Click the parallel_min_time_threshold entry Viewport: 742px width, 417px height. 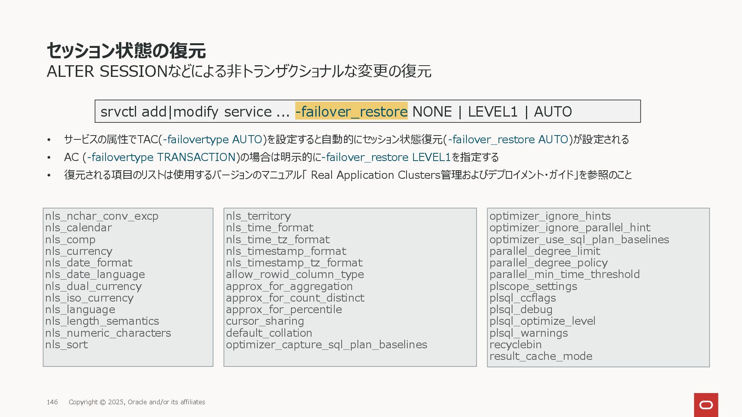[565, 275]
